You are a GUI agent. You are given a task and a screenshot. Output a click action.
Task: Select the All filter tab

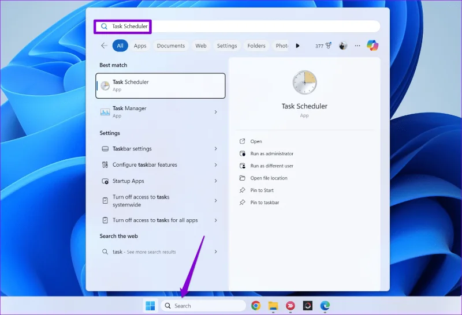coord(120,46)
